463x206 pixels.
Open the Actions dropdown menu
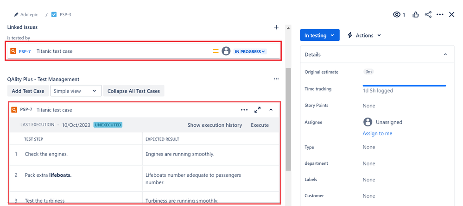(364, 36)
